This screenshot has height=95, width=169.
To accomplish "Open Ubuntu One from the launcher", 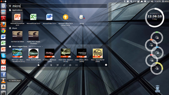I will point(3,62).
